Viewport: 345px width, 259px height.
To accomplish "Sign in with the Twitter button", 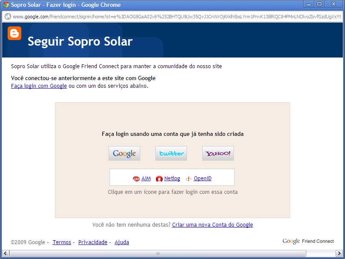I will [x=171, y=153].
